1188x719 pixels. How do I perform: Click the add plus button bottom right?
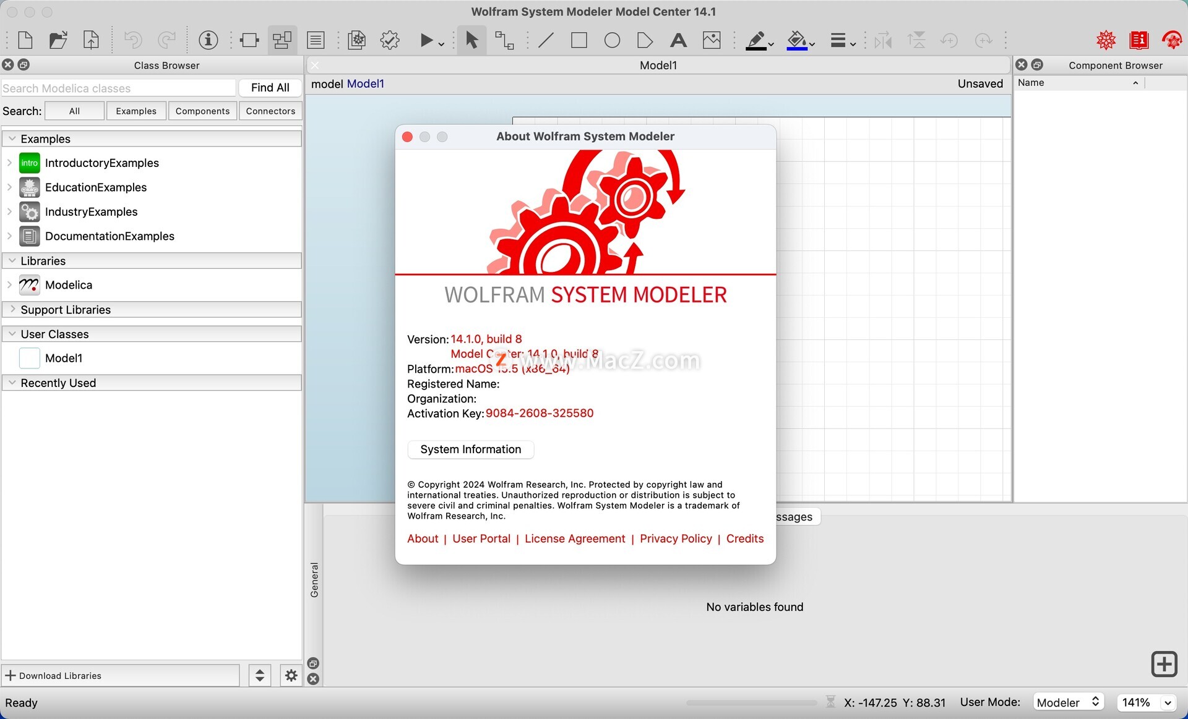[x=1164, y=665]
